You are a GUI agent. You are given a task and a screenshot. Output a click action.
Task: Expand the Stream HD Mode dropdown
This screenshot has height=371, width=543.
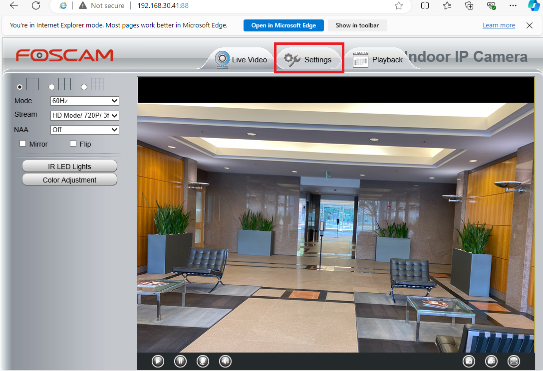click(85, 115)
